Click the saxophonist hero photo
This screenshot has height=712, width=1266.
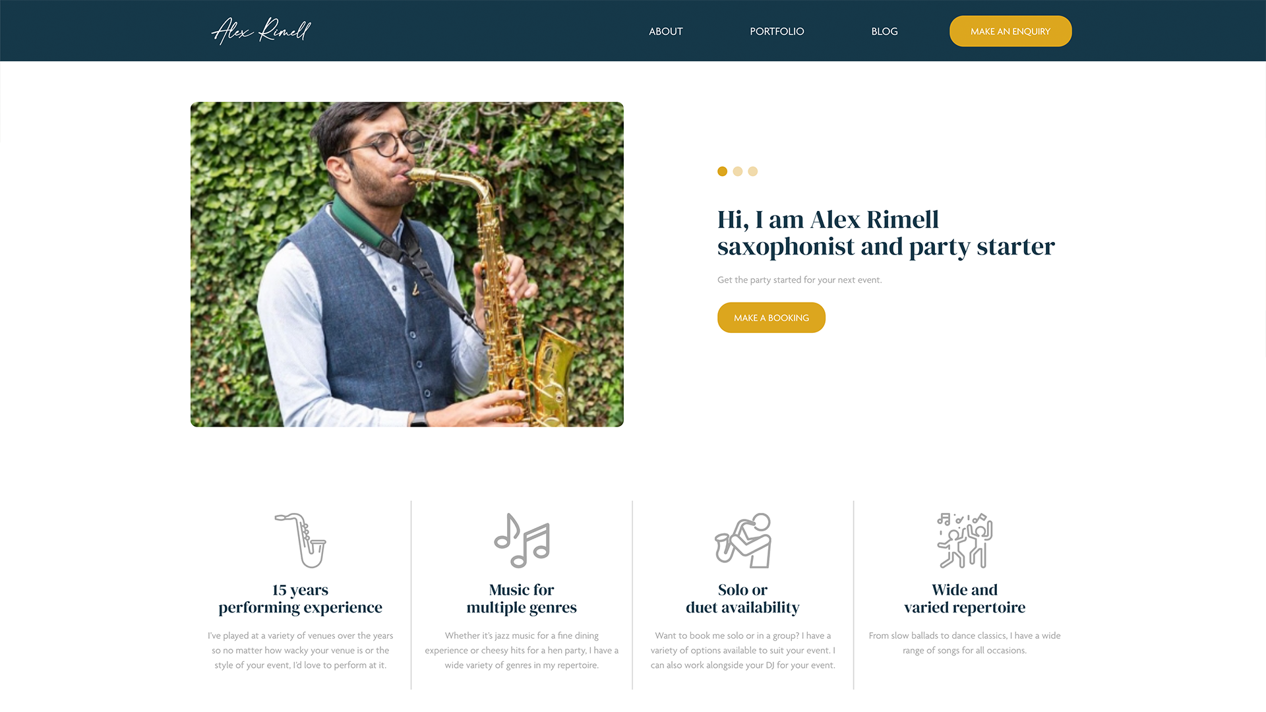point(407,264)
